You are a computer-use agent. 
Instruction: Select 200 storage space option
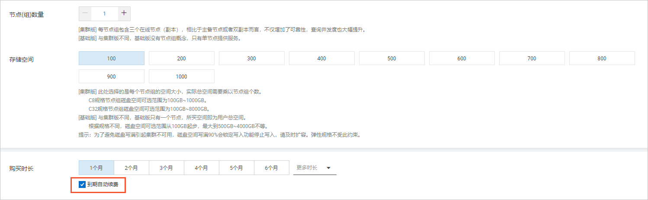pyautogui.click(x=182, y=59)
